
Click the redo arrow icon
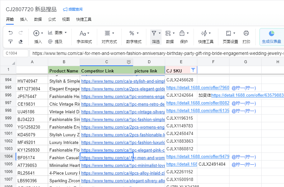pos(21,33)
